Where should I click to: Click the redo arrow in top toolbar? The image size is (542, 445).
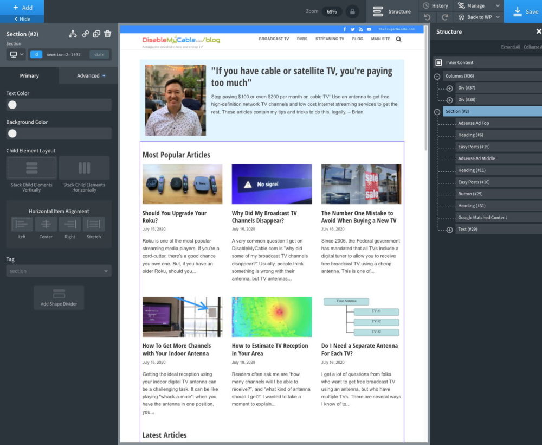coord(444,17)
